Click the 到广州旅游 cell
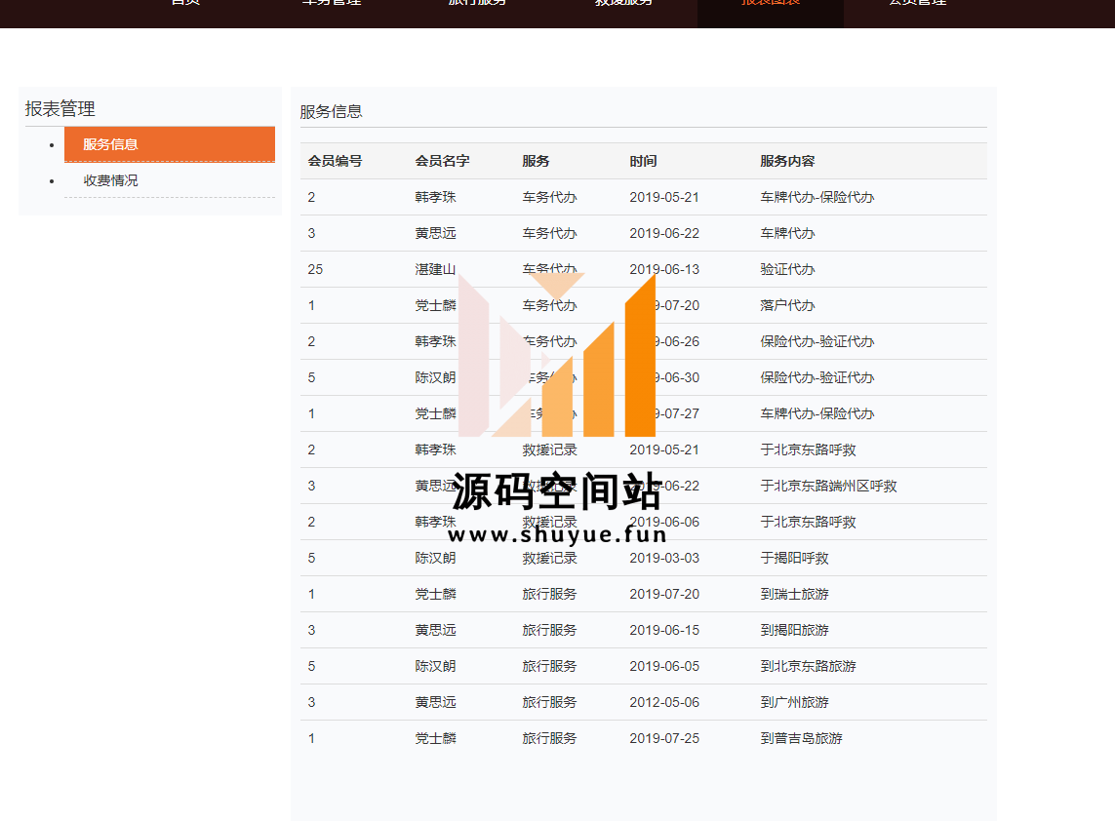The image size is (1115, 821). click(794, 702)
